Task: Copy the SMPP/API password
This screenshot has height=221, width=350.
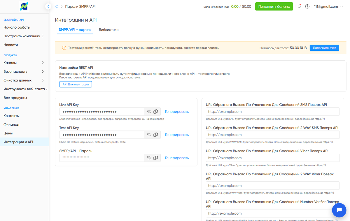Action: click(x=156, y=158)
